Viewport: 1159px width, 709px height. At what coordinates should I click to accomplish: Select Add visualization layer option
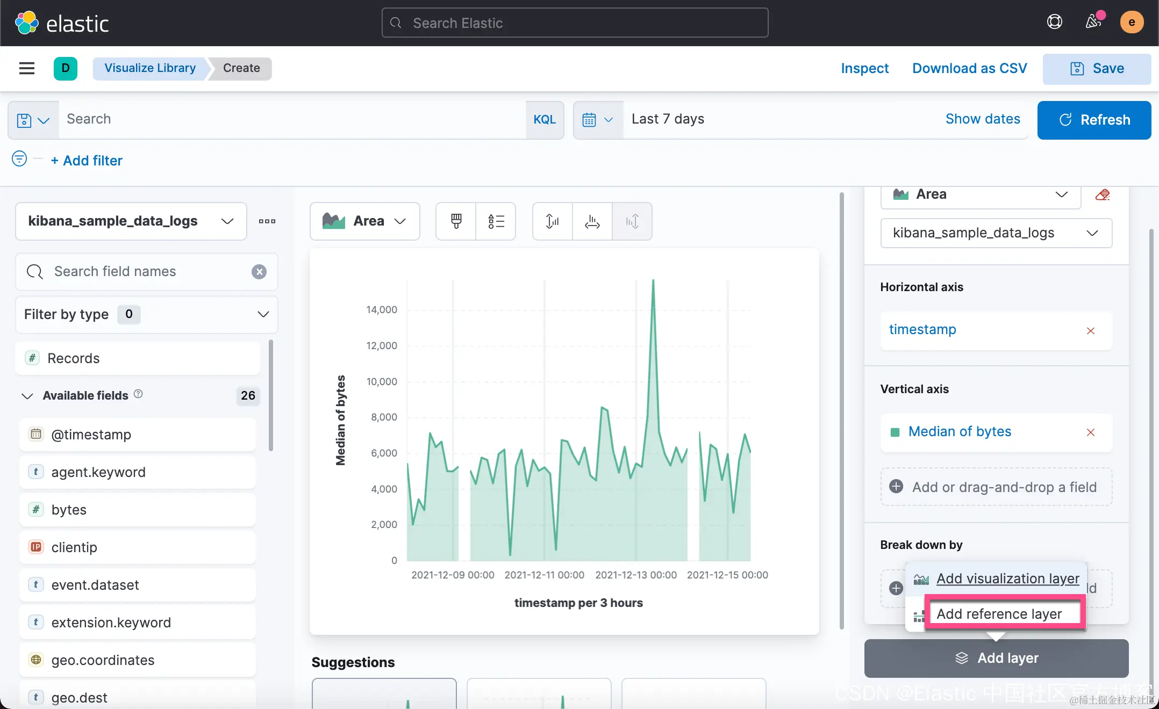point(1007,578)
